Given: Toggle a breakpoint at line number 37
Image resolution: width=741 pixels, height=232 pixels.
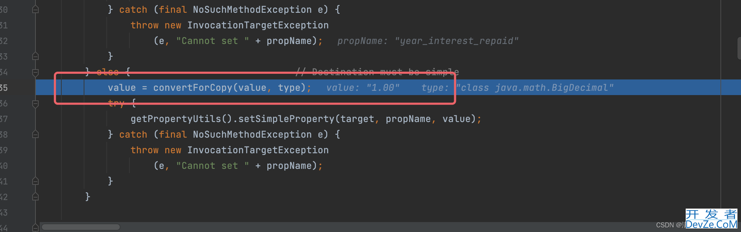Looking at the screenshot, I should click(x=4, y=119).
